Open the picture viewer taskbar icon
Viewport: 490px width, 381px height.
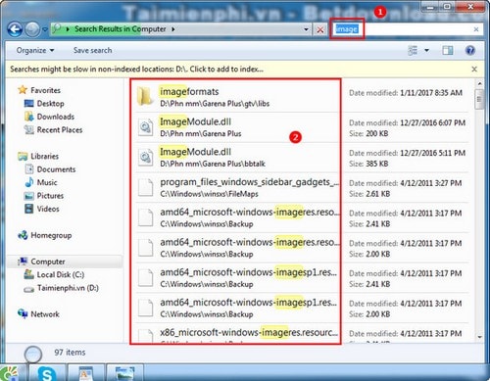click(x=124, y=373)
